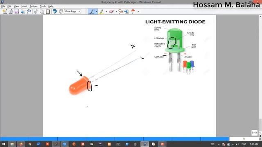
Task: Open the touch keyboard tray icon
Action: click(212, 144)
